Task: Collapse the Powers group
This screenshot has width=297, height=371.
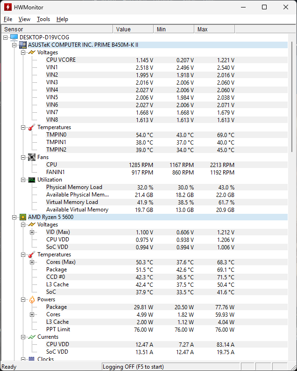Action: 23,300
